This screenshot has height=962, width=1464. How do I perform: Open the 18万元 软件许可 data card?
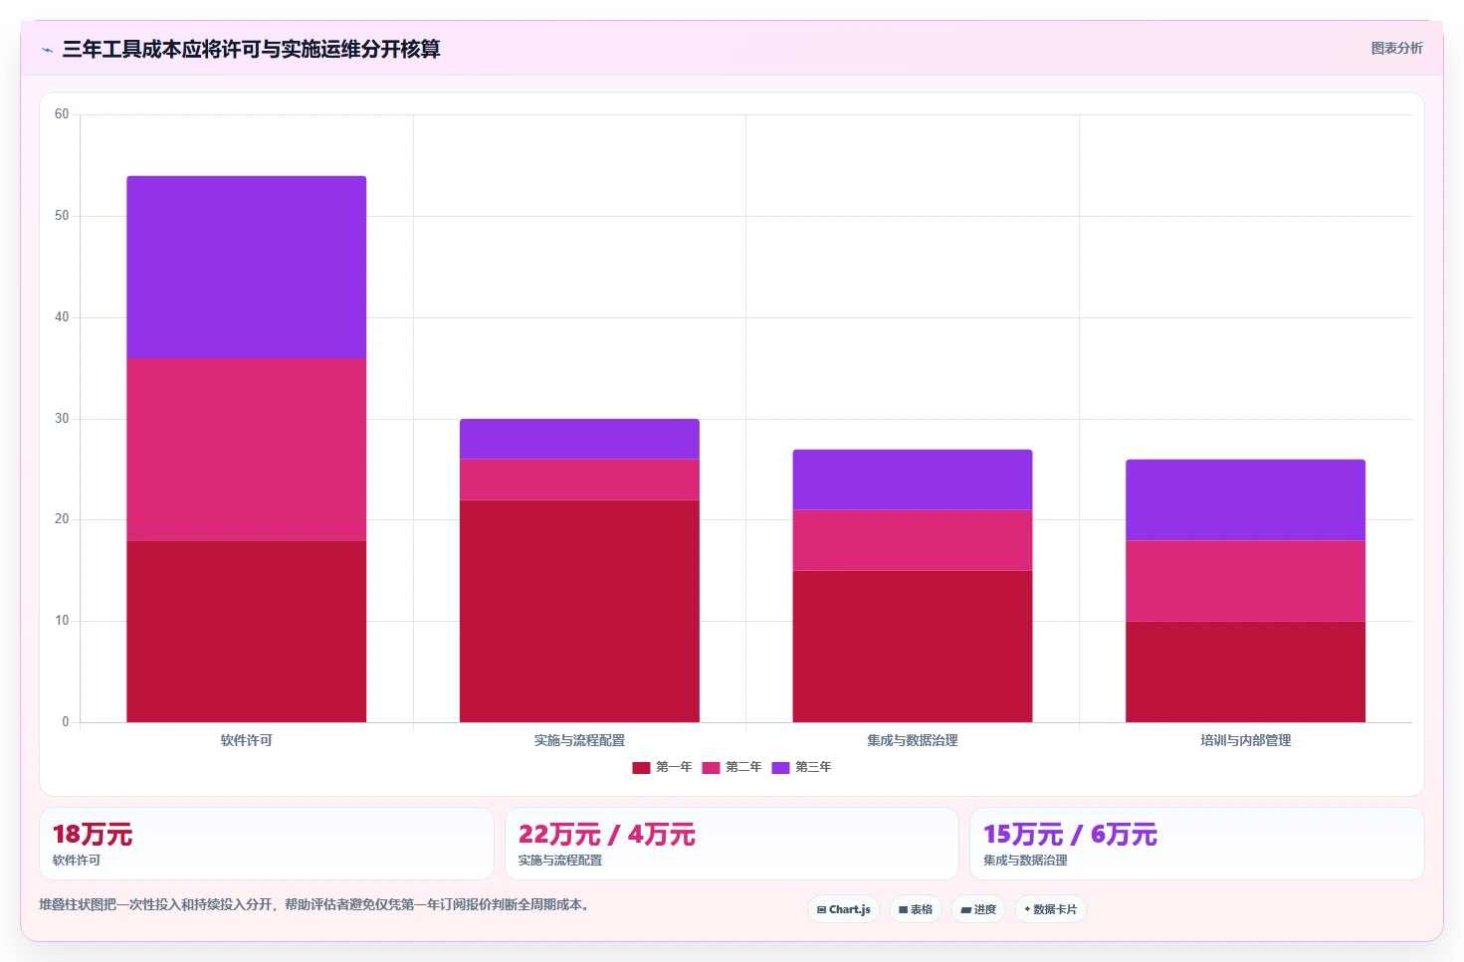pyautogui.click(x=267, y=844)
